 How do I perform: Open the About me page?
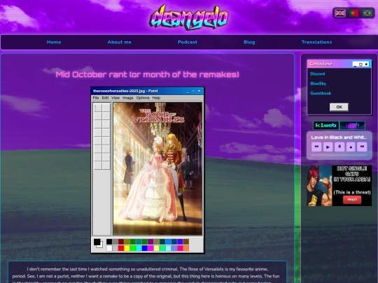(119, 42)
